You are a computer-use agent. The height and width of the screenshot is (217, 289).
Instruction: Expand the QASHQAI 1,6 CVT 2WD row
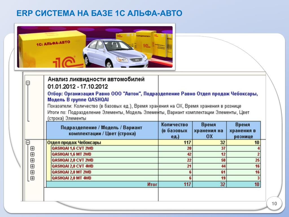pyautogui.click(x=32, y=148)
